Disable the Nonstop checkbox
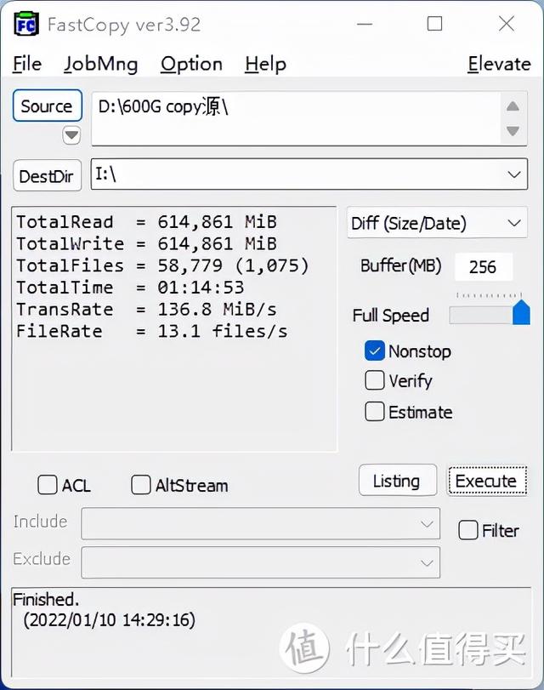The width and height of the screenshot is (544, 690). [375, 351]
